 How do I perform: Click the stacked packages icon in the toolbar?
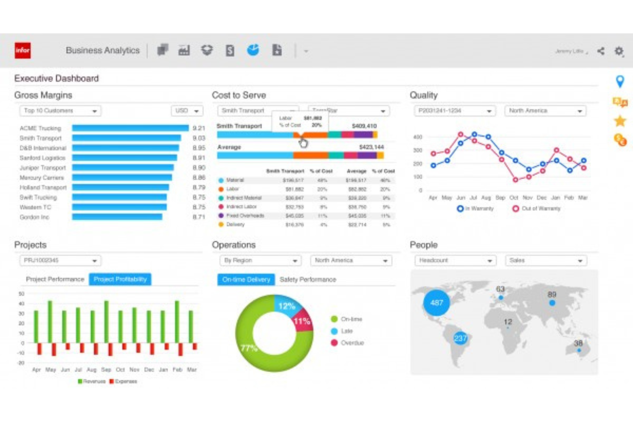click(x=163, y=50)
